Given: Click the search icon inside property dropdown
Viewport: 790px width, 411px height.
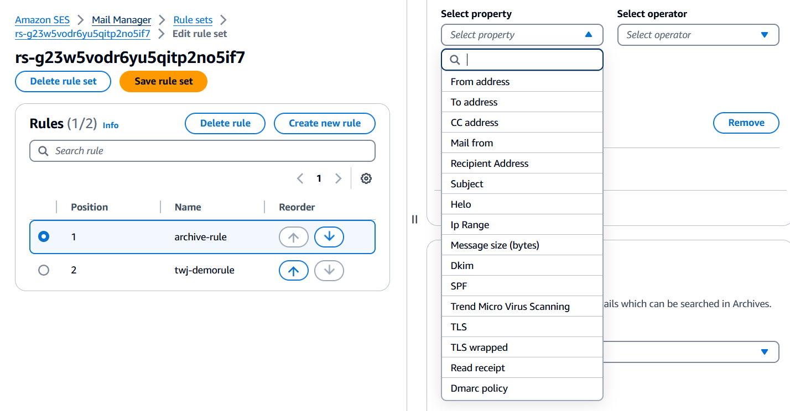Looking at the screenshot, I should point(455,59).
